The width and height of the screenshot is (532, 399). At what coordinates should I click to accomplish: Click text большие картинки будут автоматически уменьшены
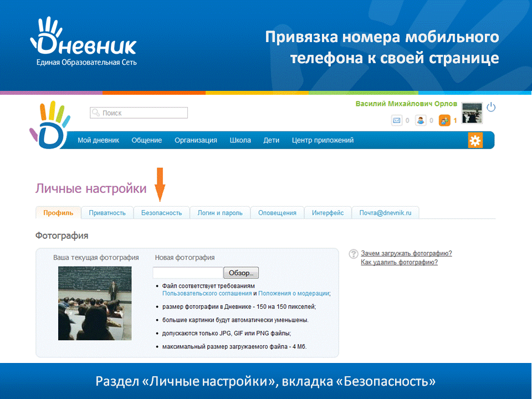[x=235, y=320]
